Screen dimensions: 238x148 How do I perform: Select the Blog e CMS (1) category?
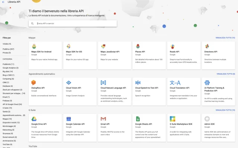[x=9, y=75]
